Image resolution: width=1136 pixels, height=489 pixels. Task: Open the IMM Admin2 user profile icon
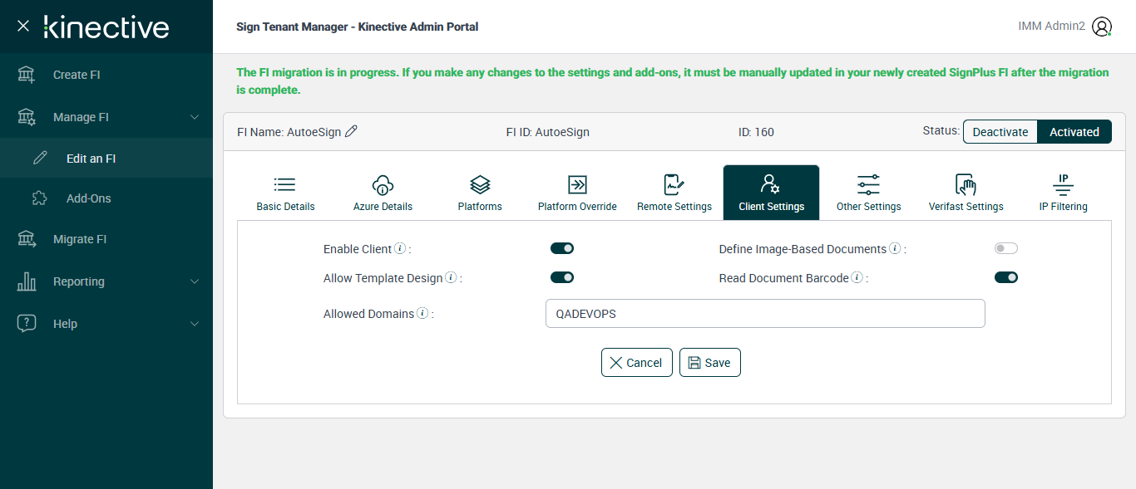[1102, 27]
